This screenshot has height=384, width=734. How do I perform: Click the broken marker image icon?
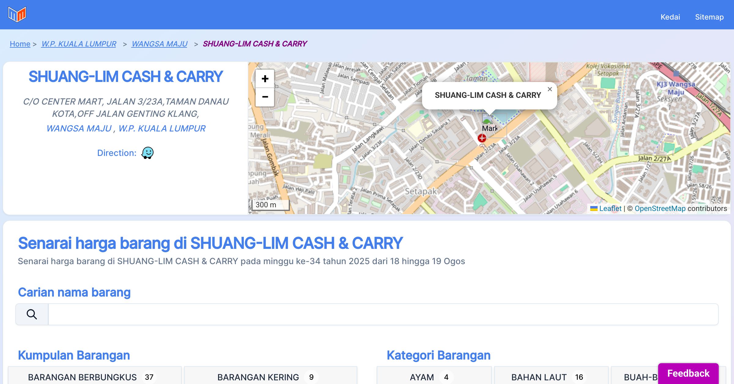click(487, 119)
